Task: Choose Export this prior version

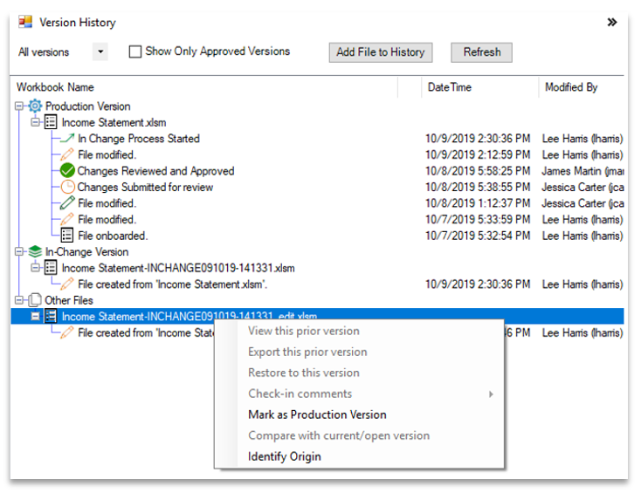Action: point(307,353)
